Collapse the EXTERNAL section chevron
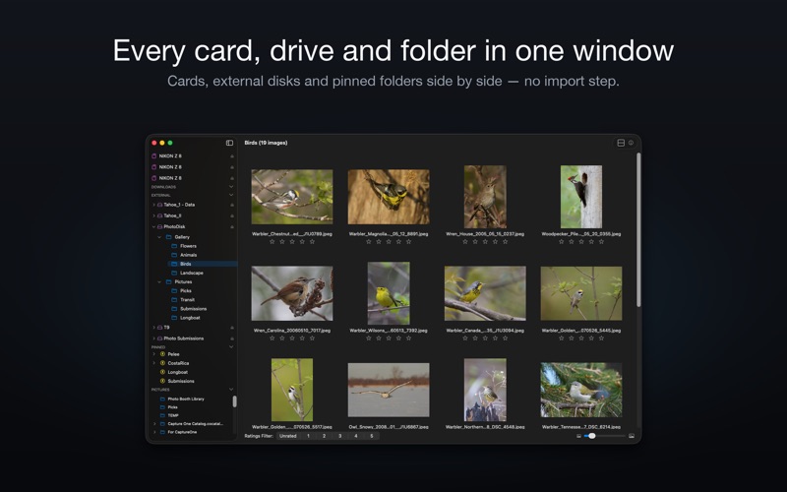This screenshot has height=492, width=787. pyautogui.click(x=231, y=195)
